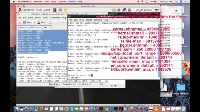Screen dimensions: 200x112
Task: Open GNOME System menu
Action: click(x=47, y=10)
